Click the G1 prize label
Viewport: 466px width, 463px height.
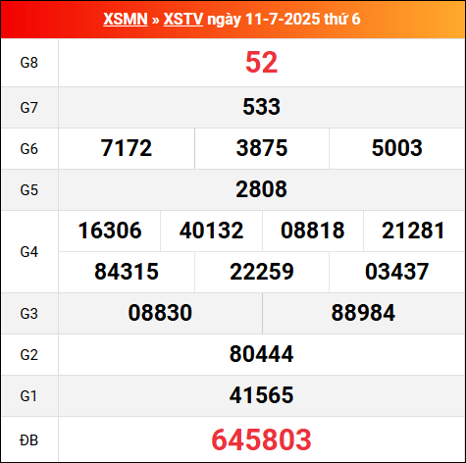point(28,396)
